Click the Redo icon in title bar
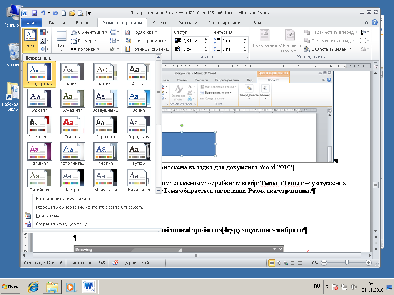 tap(55, 13)
